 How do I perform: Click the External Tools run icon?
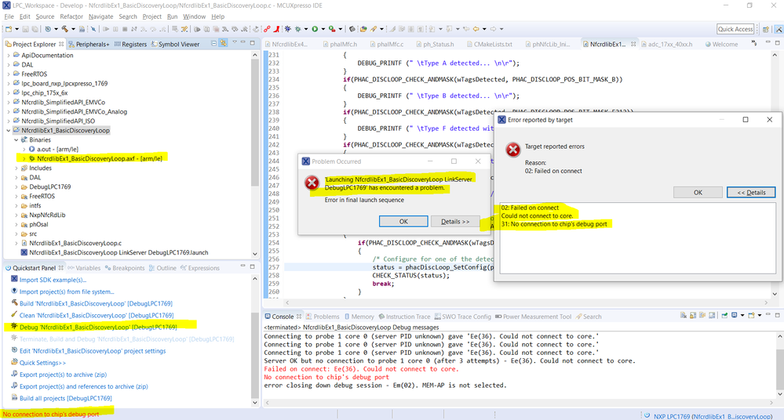tap(331, 29)
